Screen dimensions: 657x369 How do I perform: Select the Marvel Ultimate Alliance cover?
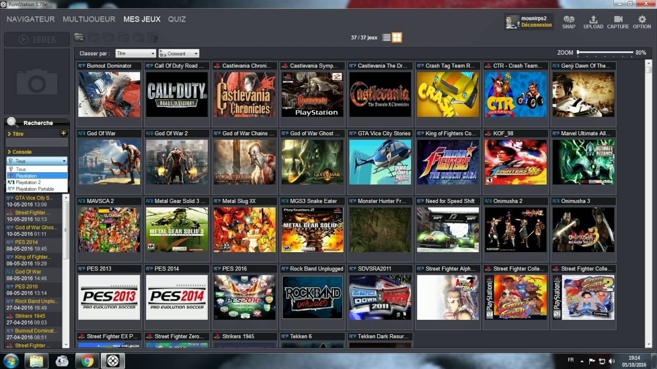click(583, 162)
